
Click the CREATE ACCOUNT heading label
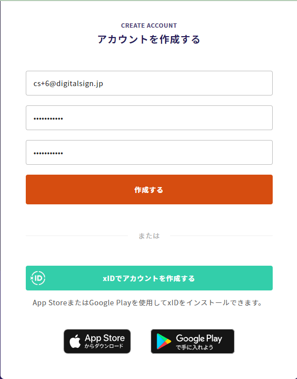pyautogui.click(x=149, y=25)
